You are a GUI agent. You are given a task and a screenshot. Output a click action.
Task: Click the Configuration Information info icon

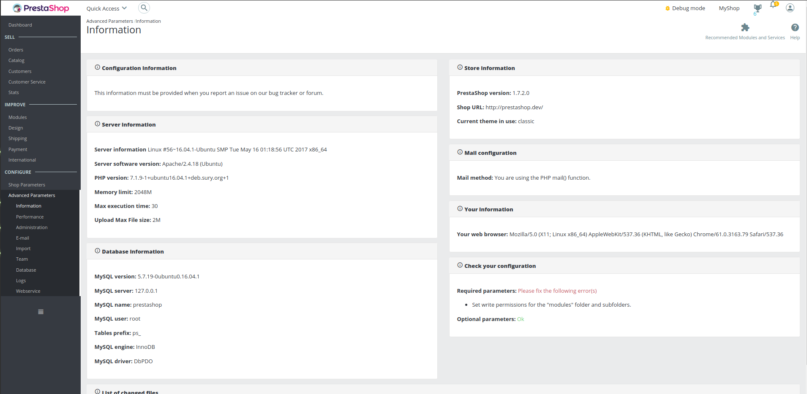click(98, 67)
